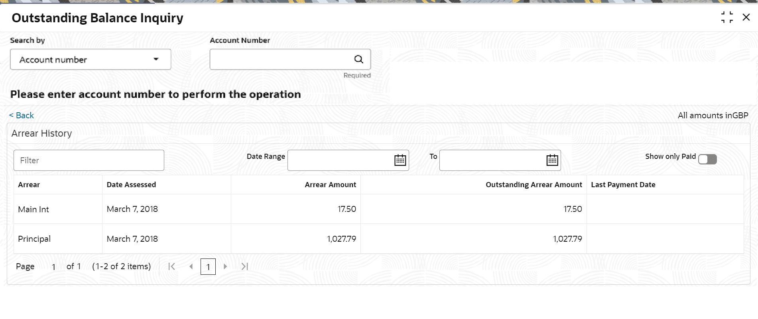Collapse the inquiry window using minimize icon
Viewport: 758px width, 319px height.
coord(727,18)
